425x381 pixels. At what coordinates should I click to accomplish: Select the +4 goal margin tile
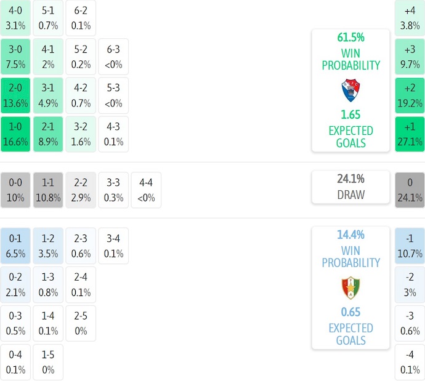[x=410, y=17]
